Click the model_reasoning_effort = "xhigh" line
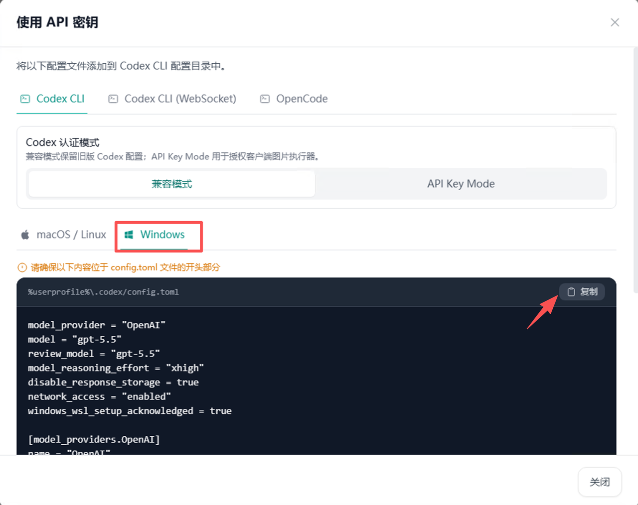This screenshot has width=638, height=505. (x=116, y=368)
